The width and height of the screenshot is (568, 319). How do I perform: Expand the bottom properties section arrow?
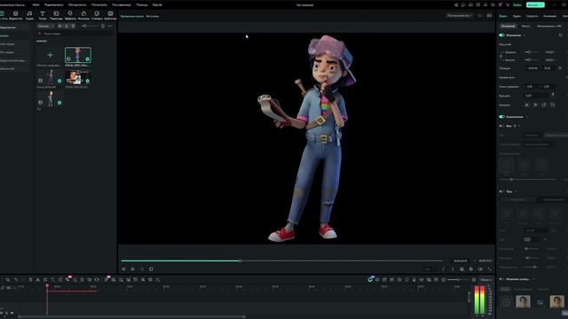tap(533, 279)
